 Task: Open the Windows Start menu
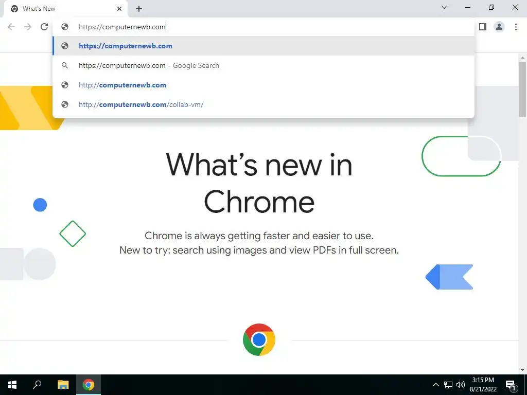tap(12, 385)
